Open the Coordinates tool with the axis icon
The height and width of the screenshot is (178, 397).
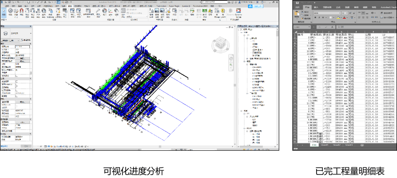110,12
